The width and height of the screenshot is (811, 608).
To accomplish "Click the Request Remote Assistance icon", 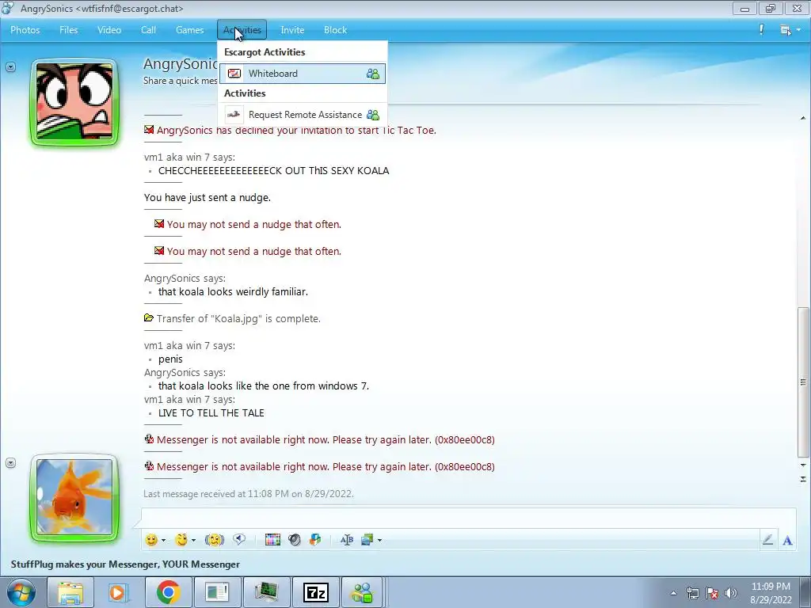I will coord(234,115).
